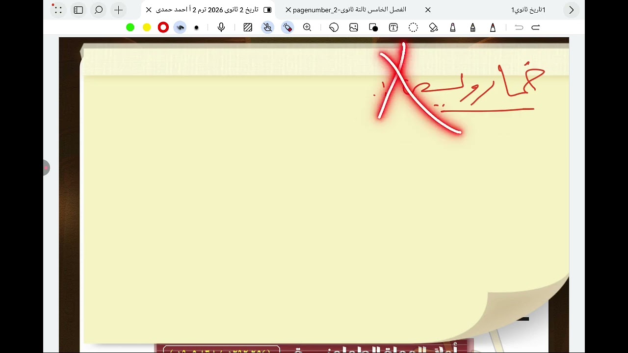
Task: Select the shapes tool
Action: point(373,27)
